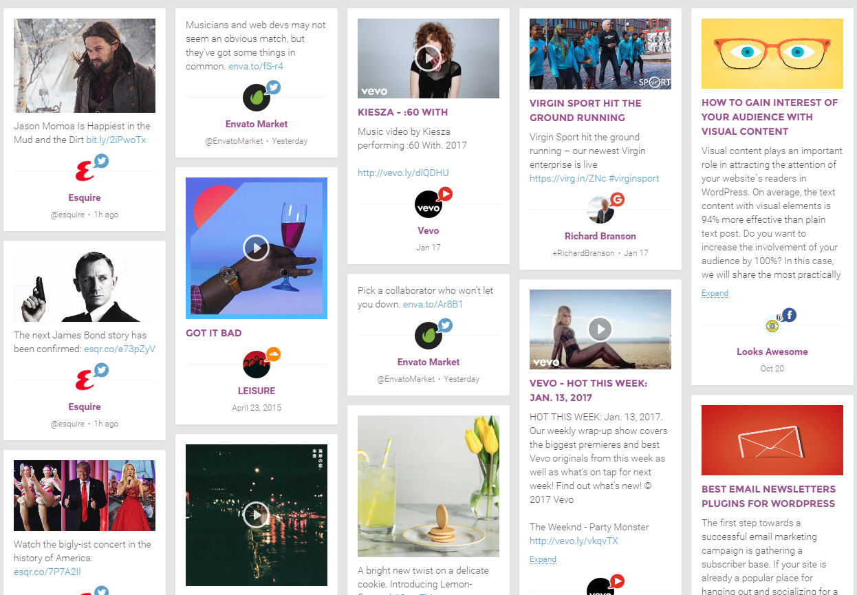
Task: Open the Best Email Newsletters Plugins title
Action: coord(768,496)
